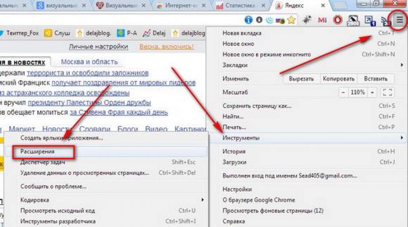Open delajblog bookmark right after Слуш

click(94, 33)
